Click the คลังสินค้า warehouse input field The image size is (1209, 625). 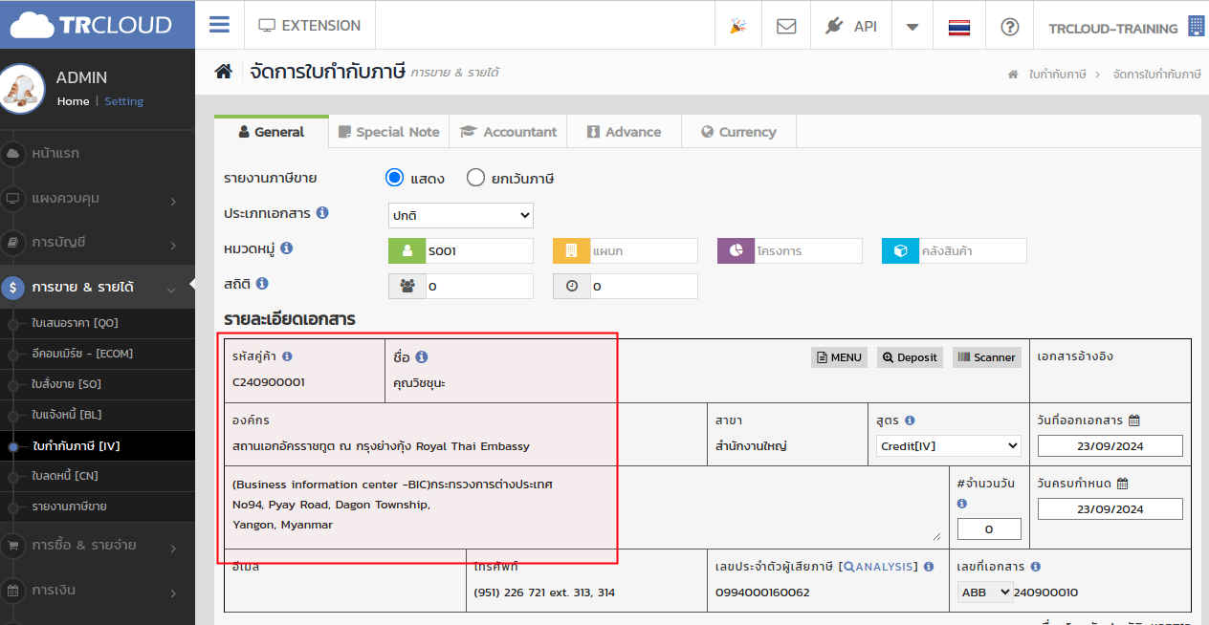pos(973,250)
